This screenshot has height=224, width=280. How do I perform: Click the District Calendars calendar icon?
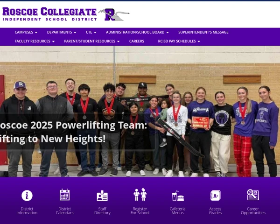pos(65,195)
